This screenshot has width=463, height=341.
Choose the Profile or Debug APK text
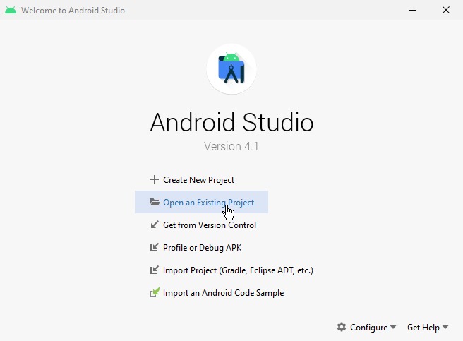[202, 248]
